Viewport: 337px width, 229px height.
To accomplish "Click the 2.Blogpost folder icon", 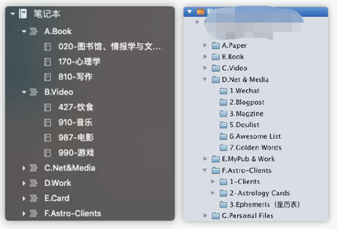I will pos(224,102).
